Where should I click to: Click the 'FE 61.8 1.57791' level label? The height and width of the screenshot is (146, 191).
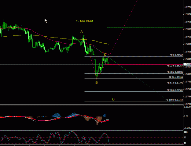click(x=175, y=83)
